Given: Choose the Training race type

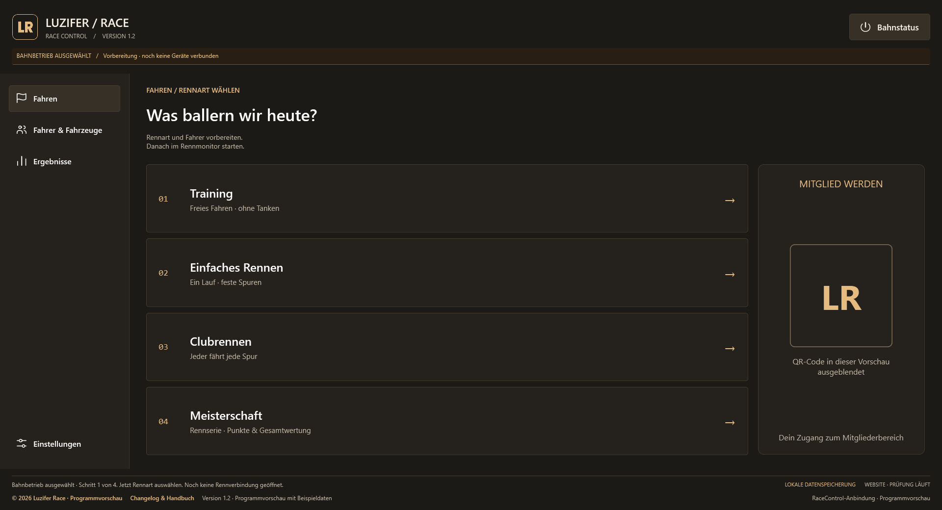Looking at the screenshot, I should 447,198.
